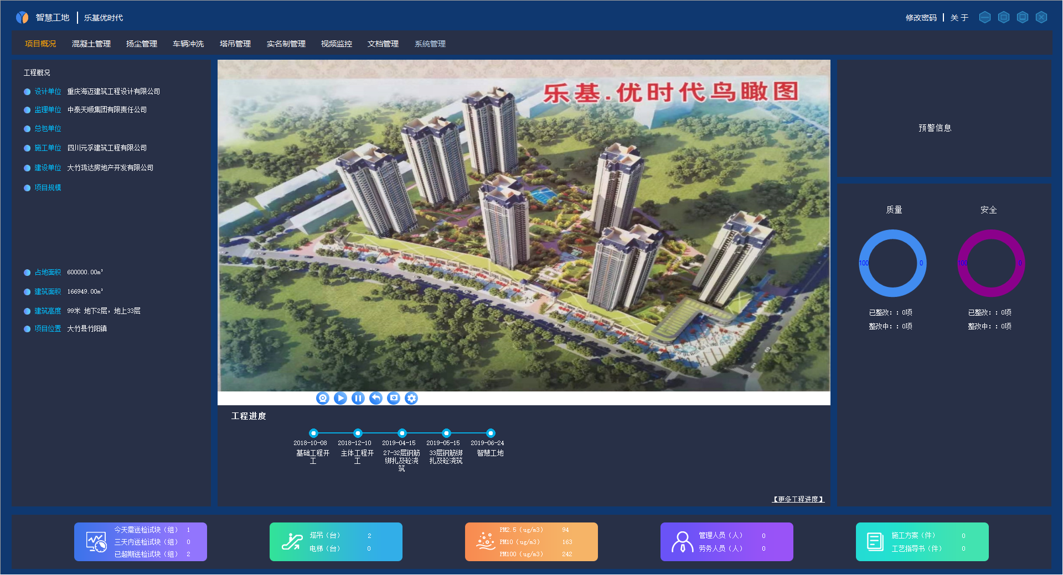Click the concrete test block monitor icon

[x=96, y=542]
